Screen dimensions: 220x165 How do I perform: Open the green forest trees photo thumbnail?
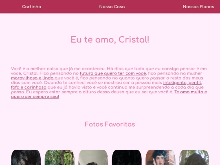(x=59, y=157)
